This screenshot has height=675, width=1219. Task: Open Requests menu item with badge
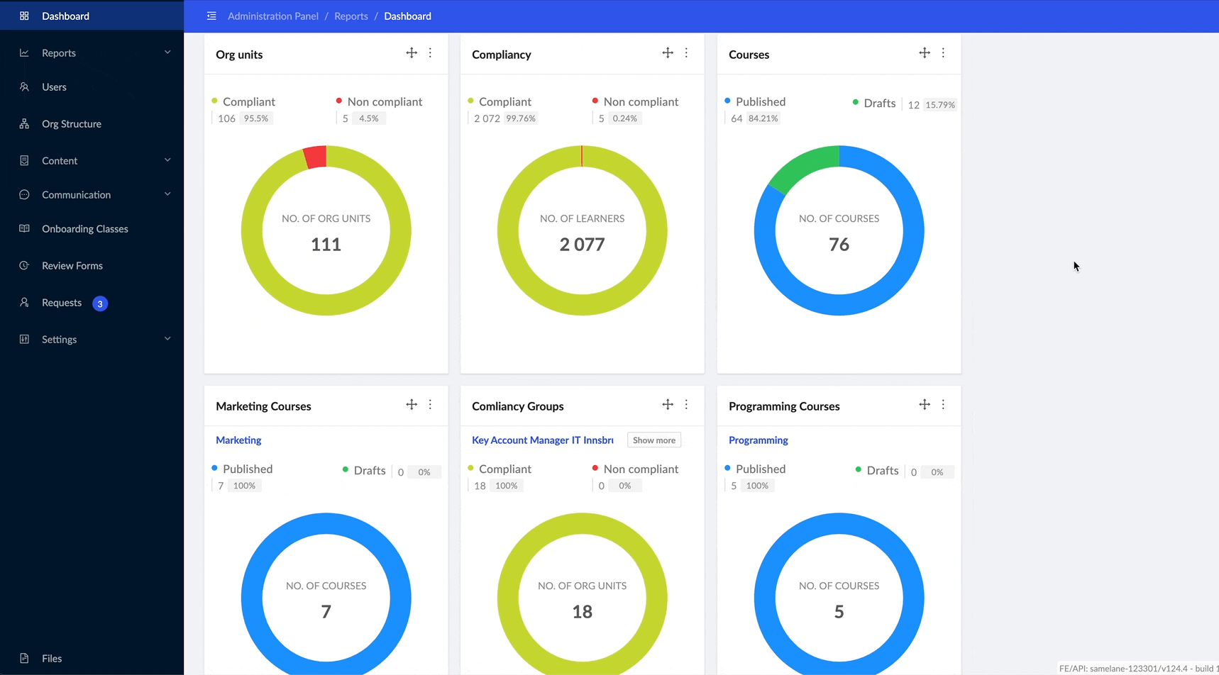coord(62,303)
